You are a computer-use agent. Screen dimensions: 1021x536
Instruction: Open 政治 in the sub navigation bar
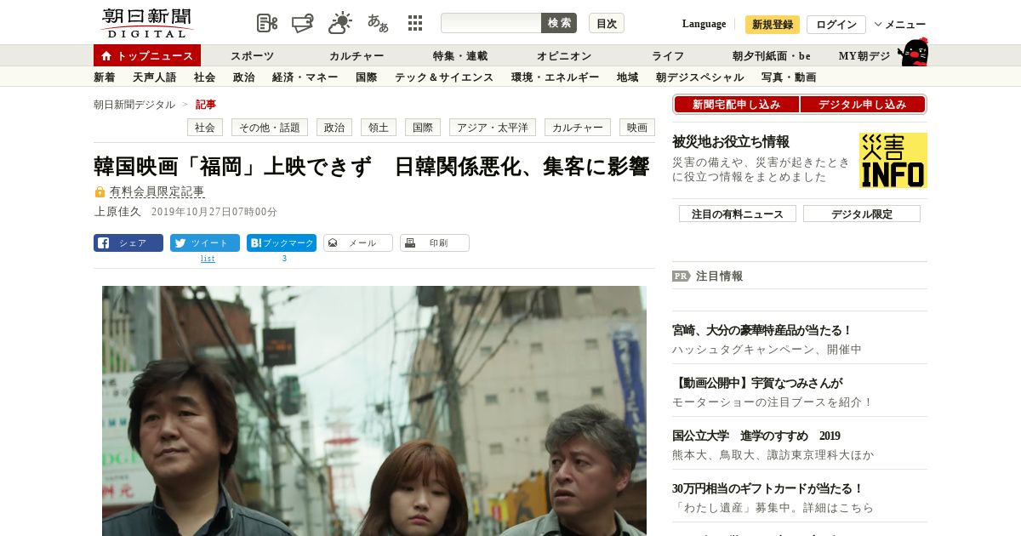point(244,77)
